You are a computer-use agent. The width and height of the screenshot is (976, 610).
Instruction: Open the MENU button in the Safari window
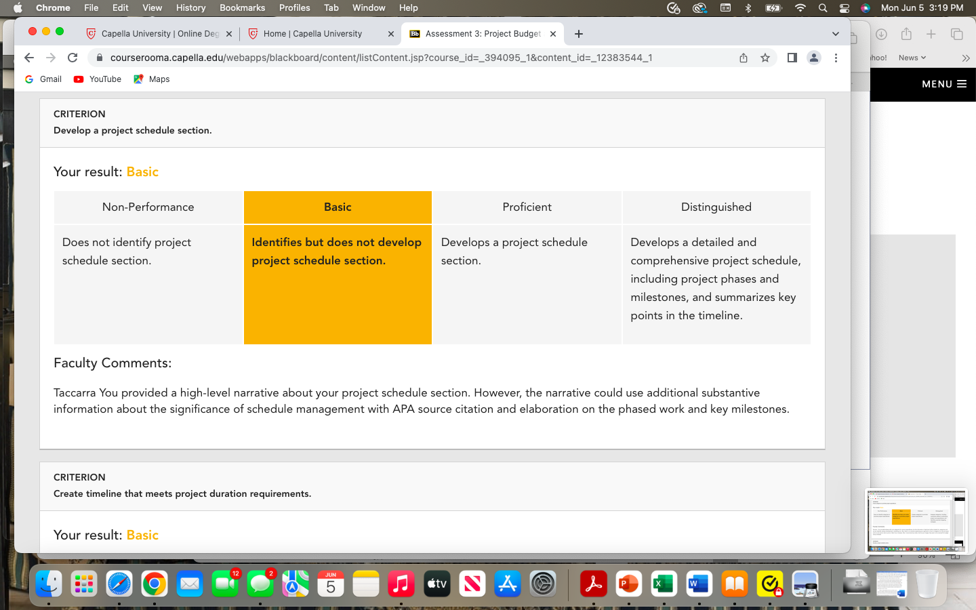coord(944,84)
